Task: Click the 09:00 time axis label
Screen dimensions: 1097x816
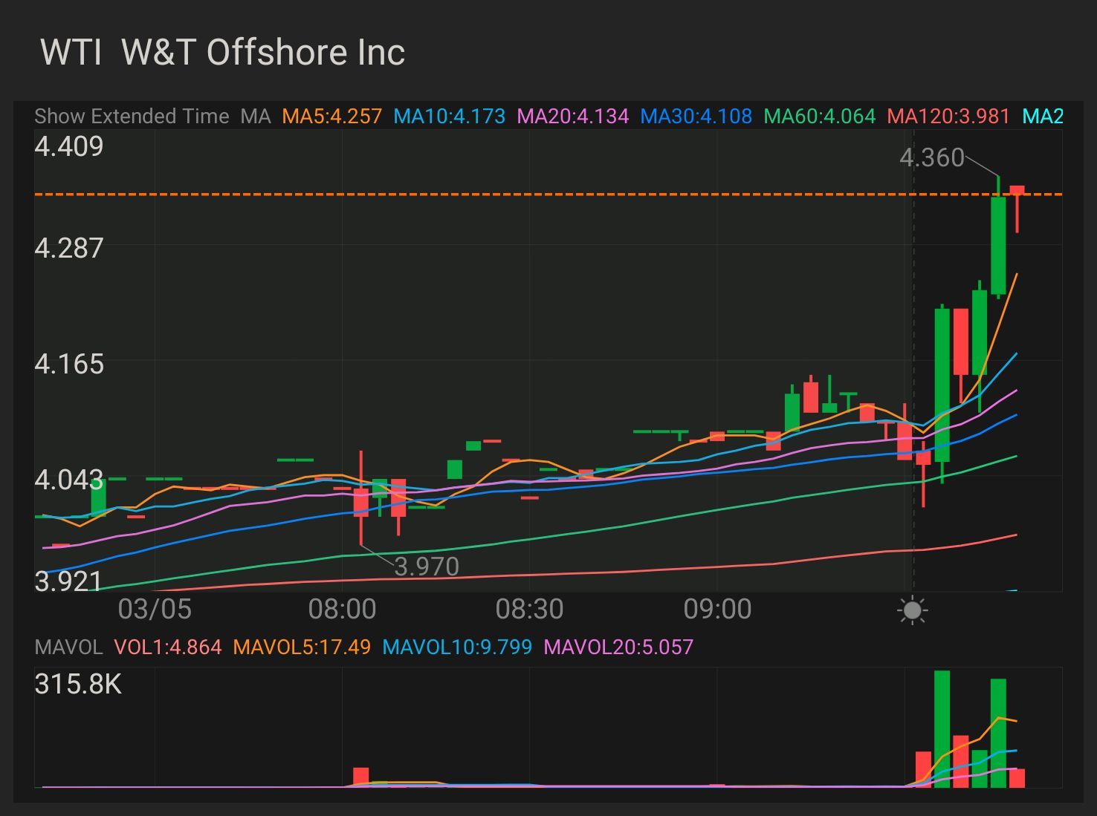Action: (717, 609)
